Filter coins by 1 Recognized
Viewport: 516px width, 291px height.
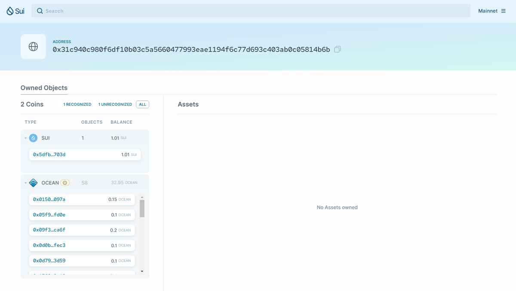(x=77, y=104)
